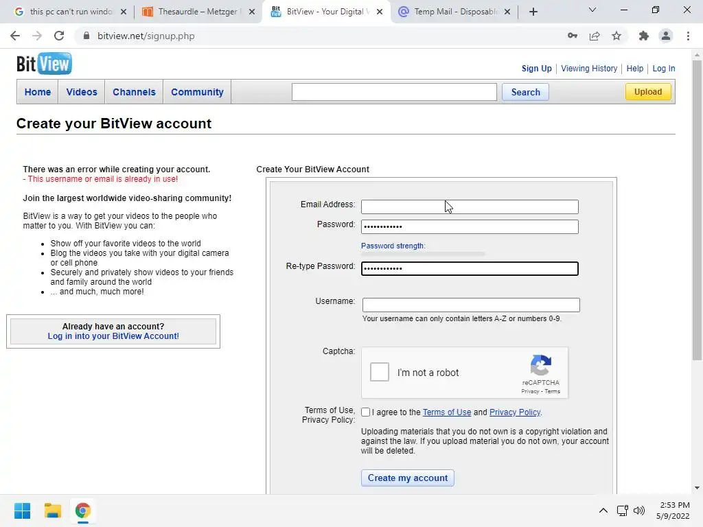The width and height of the screenshot is (703, 527).
Task: Open the Chrome profile avatar menu
Action: point(666,36)
